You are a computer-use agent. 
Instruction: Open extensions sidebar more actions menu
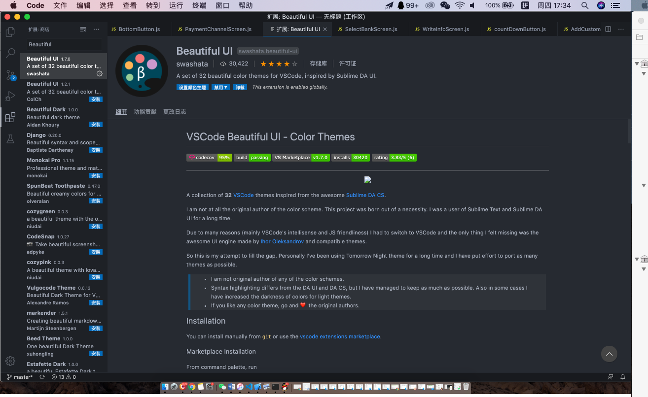coord(96,29)
